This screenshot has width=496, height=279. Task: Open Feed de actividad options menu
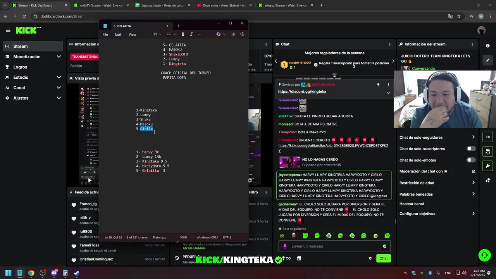click(265, 192)
